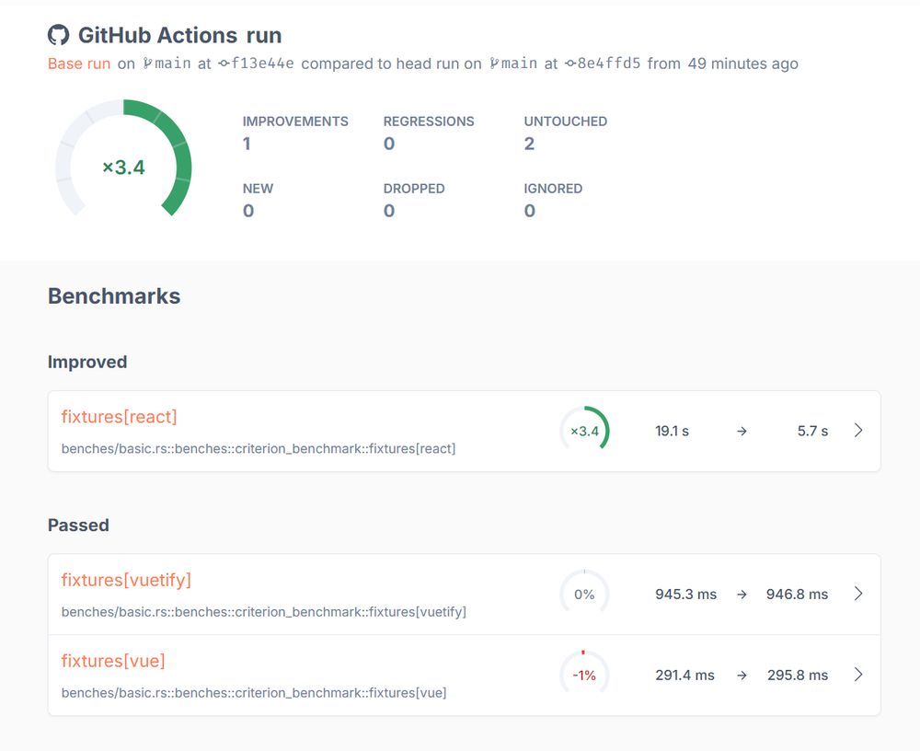The width and height of the screenshot is (920, 751).
Task: Click the branch icon before base main
Action: tap(147, 64)
